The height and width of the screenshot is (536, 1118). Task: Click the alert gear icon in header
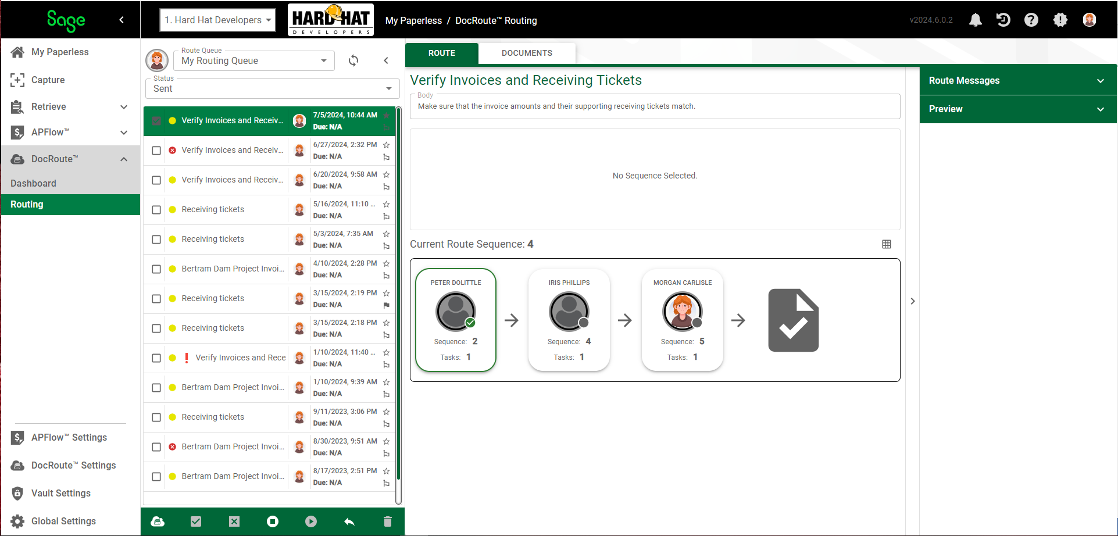coord(1060,20)
